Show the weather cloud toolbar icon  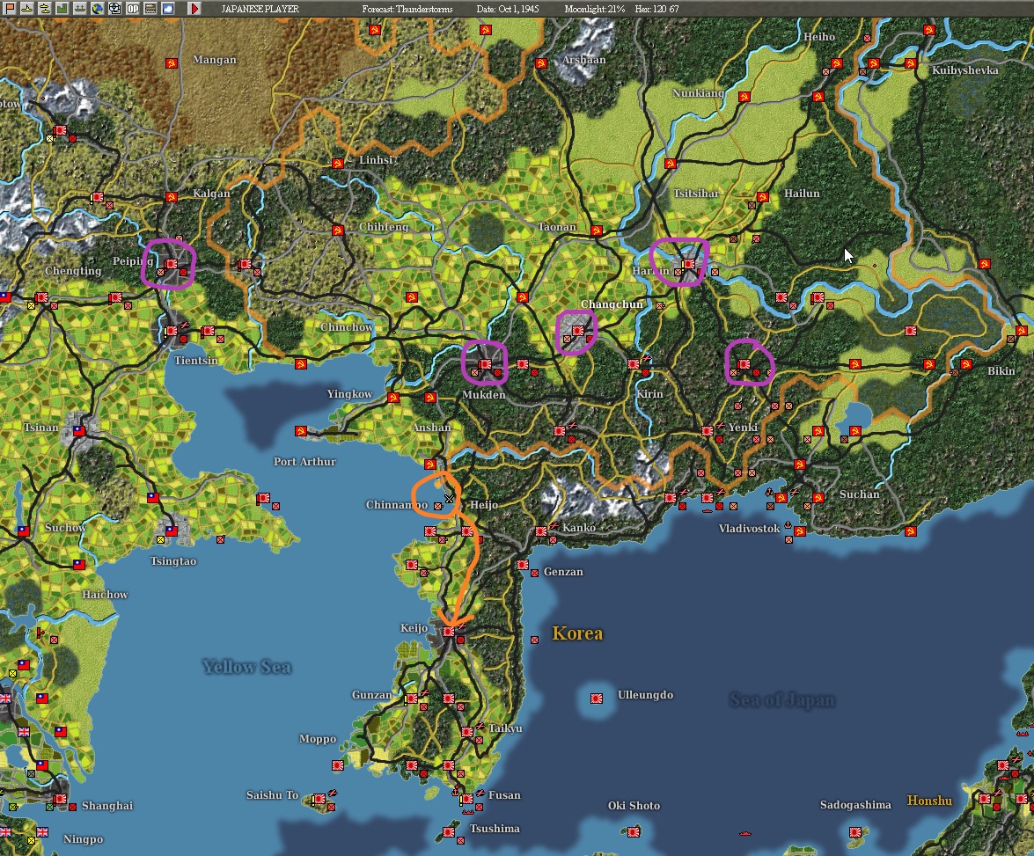click(x=167, y=9)
